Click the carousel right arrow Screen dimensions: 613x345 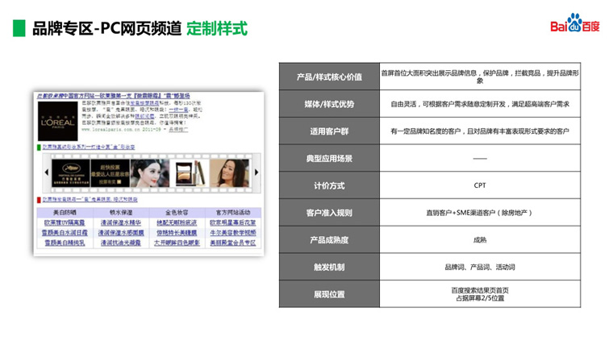tap(256, 172)
